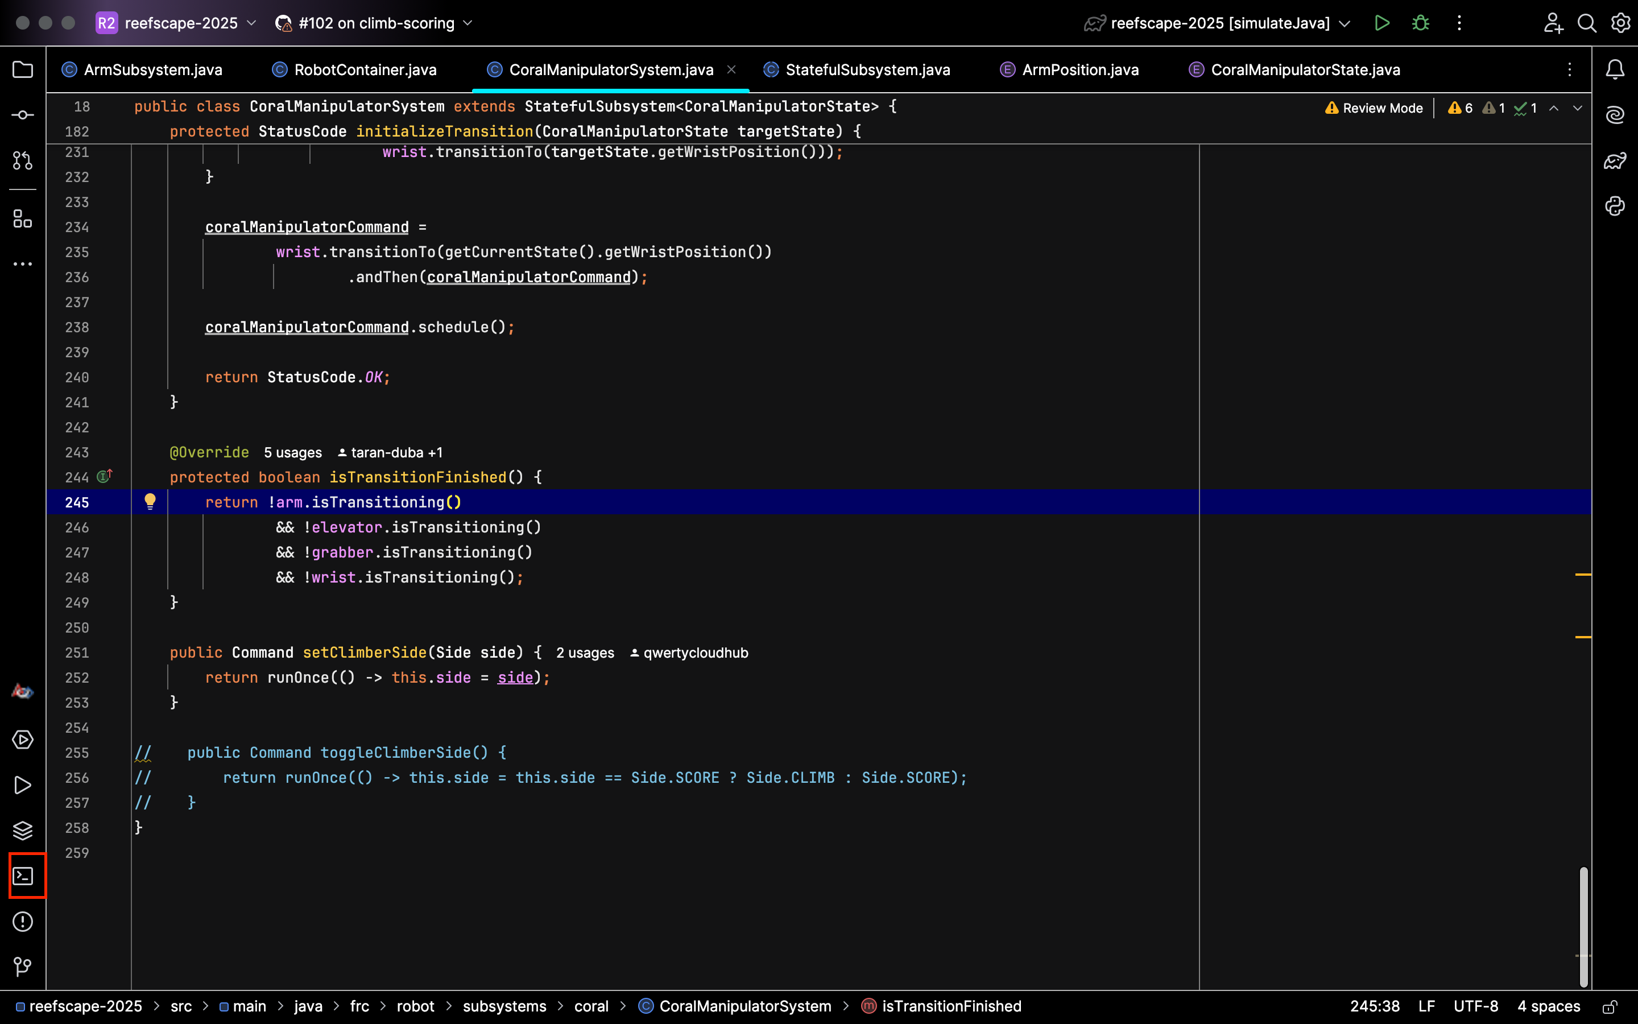Open the Python console sidebar icon
1638x1024 pixels.
click(x=1615, y=206)
